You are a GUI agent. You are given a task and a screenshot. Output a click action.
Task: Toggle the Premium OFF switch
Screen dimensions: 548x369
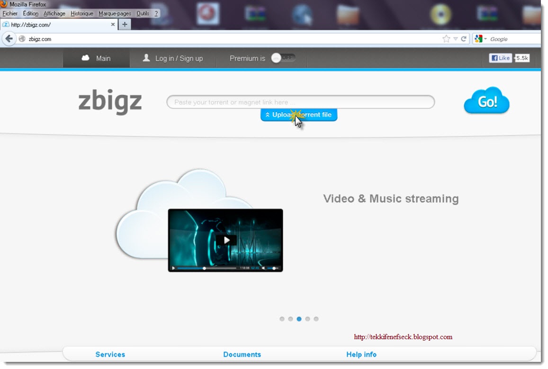283,58
